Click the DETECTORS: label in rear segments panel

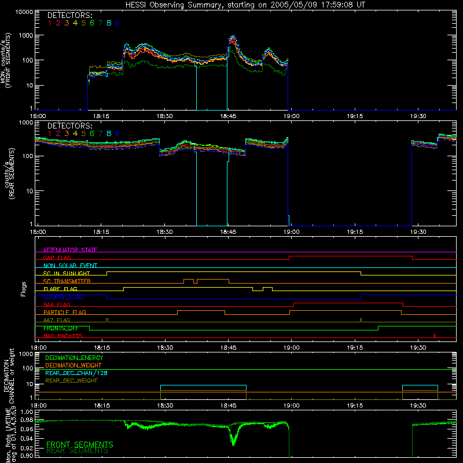click(69, 126)
